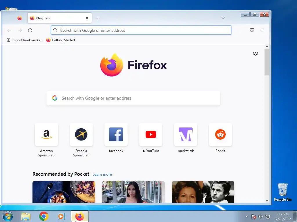
Task: Personalize new tab with gear icon
Action: click(255, 53)
